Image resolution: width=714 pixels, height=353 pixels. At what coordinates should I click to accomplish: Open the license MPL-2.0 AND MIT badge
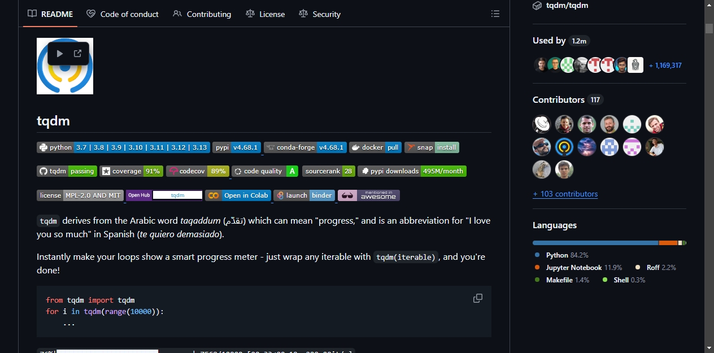click(x=80, y=195)
